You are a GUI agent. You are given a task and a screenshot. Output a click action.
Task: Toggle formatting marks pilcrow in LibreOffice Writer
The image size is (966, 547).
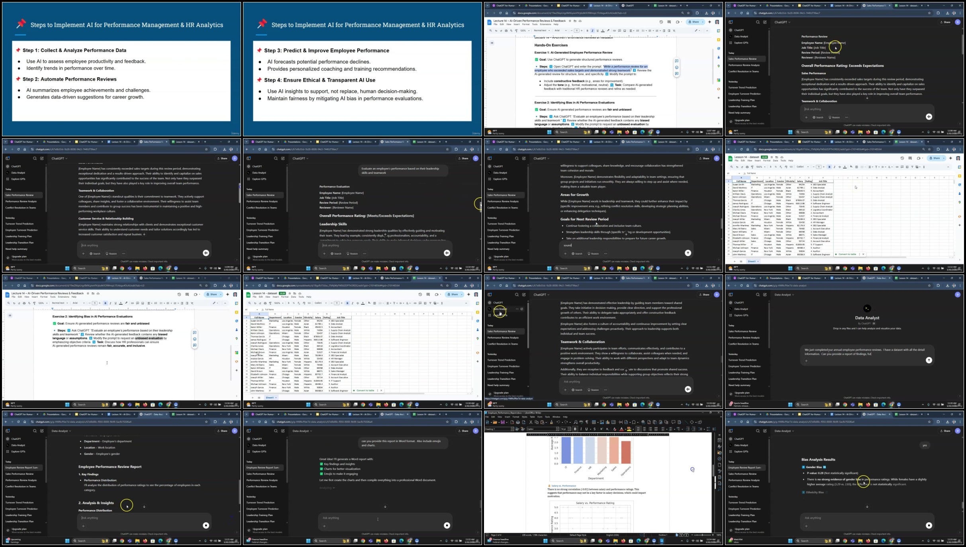pos(587,422)
